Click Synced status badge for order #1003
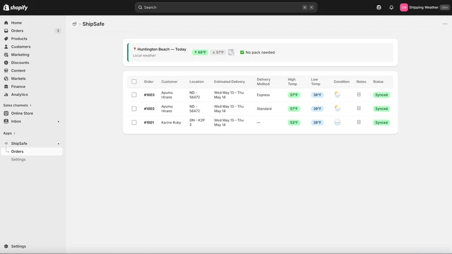 381,95
